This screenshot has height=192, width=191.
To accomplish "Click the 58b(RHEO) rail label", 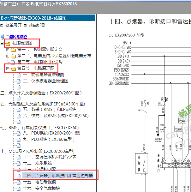I will coord(121,79).
